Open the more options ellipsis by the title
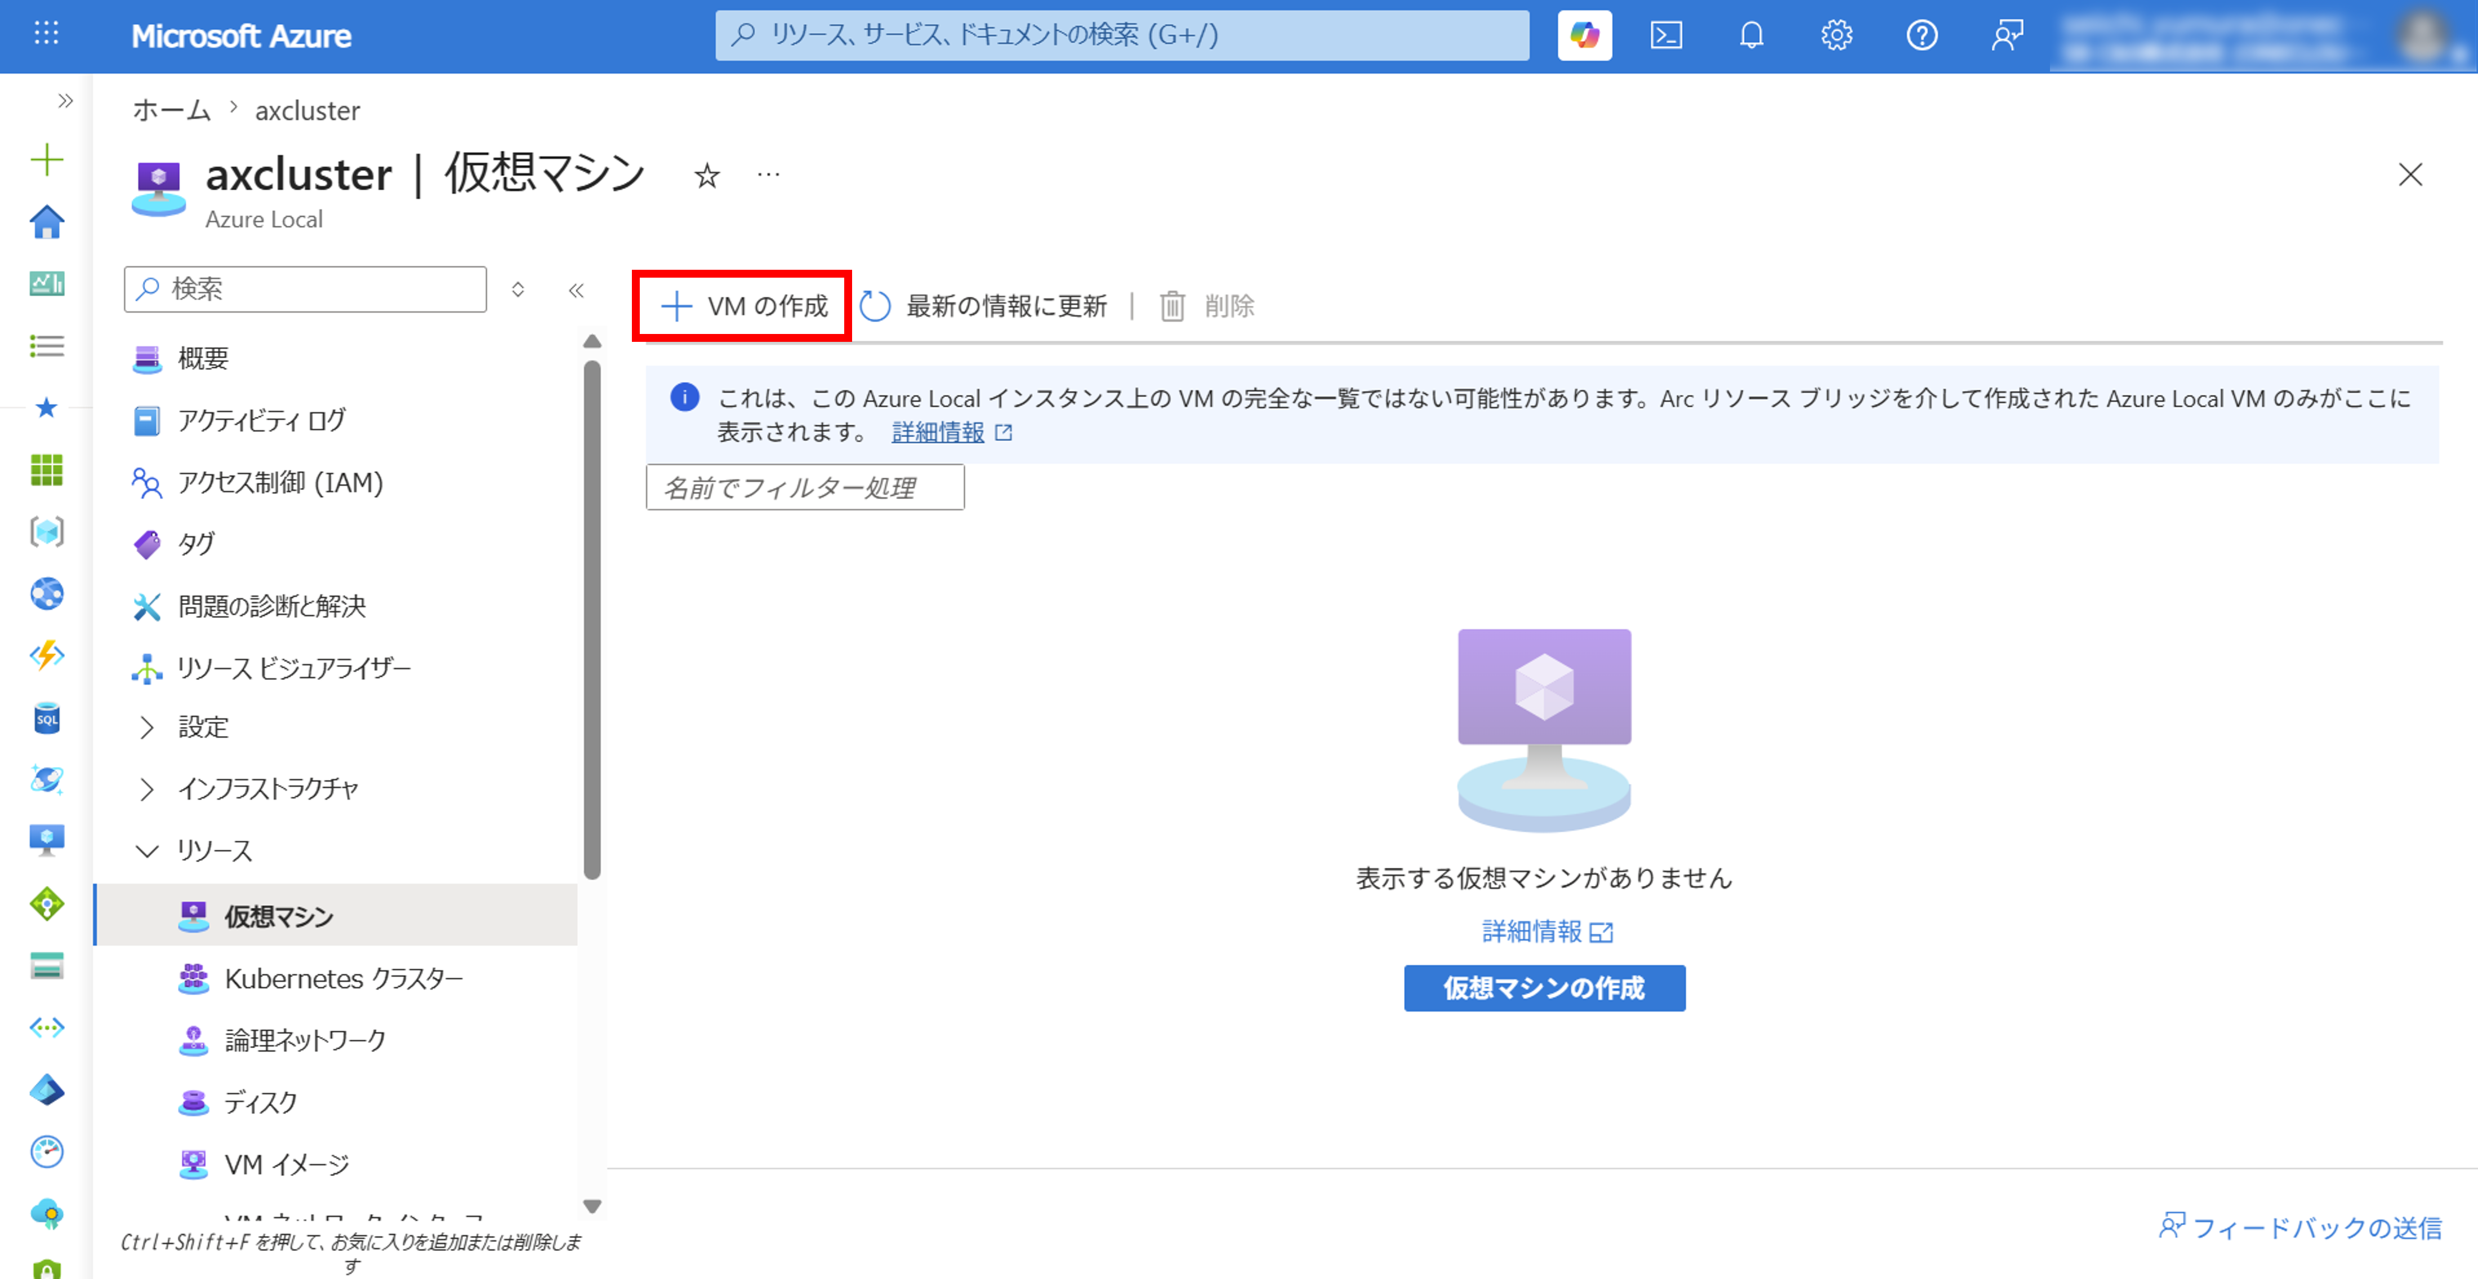The width and height of the screenshot is (2478, 1279). coord(768,175)
